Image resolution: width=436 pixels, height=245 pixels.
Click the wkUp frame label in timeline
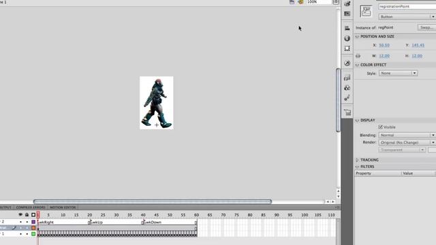(97, 223)
